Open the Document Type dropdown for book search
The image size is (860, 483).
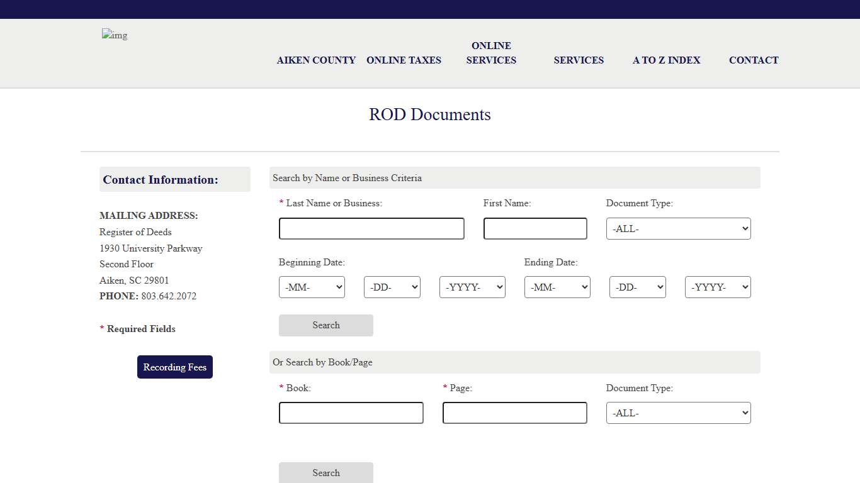tap(678, 413)
